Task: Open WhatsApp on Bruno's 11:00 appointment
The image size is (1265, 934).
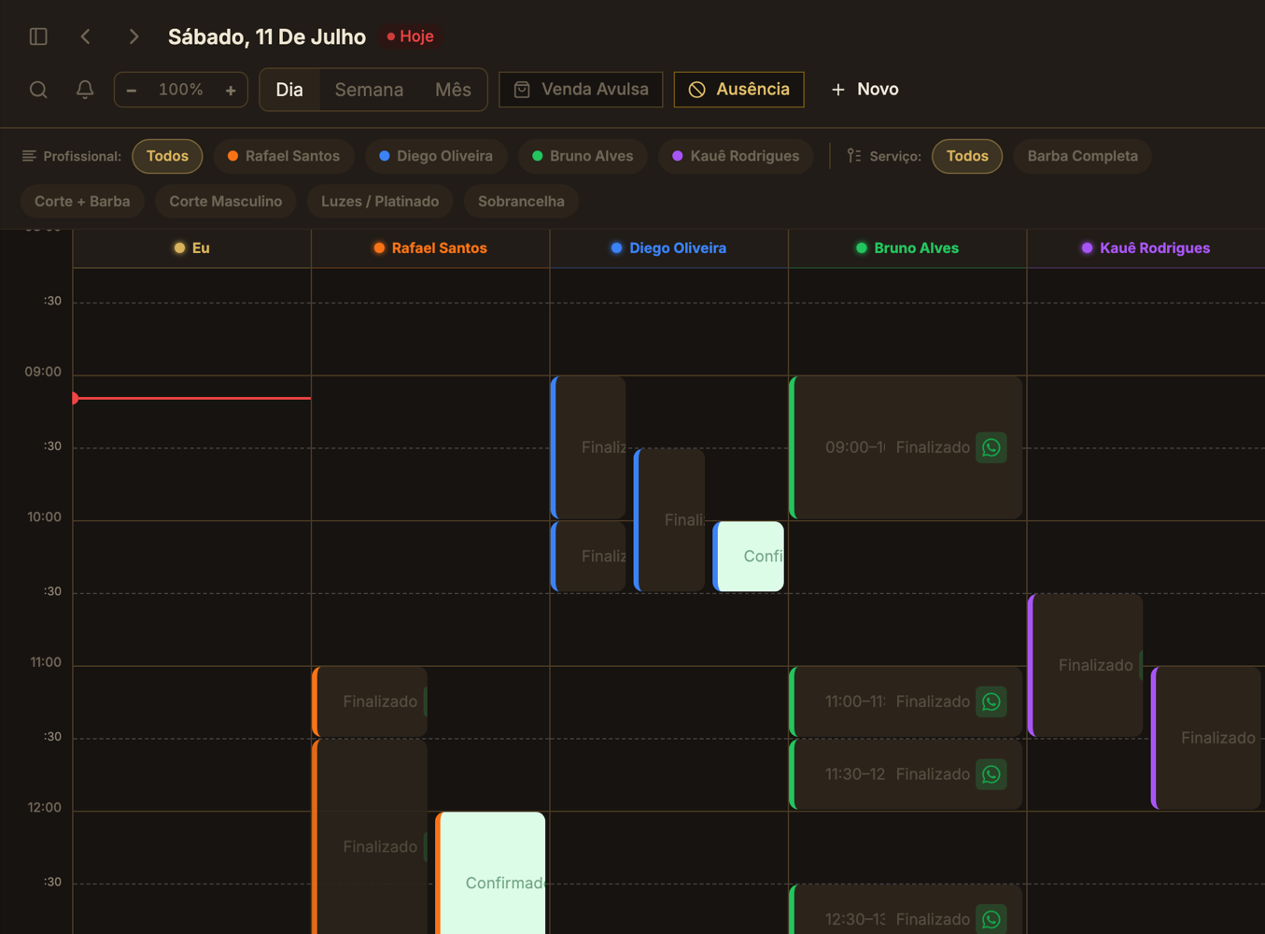Action: (991, 701)
